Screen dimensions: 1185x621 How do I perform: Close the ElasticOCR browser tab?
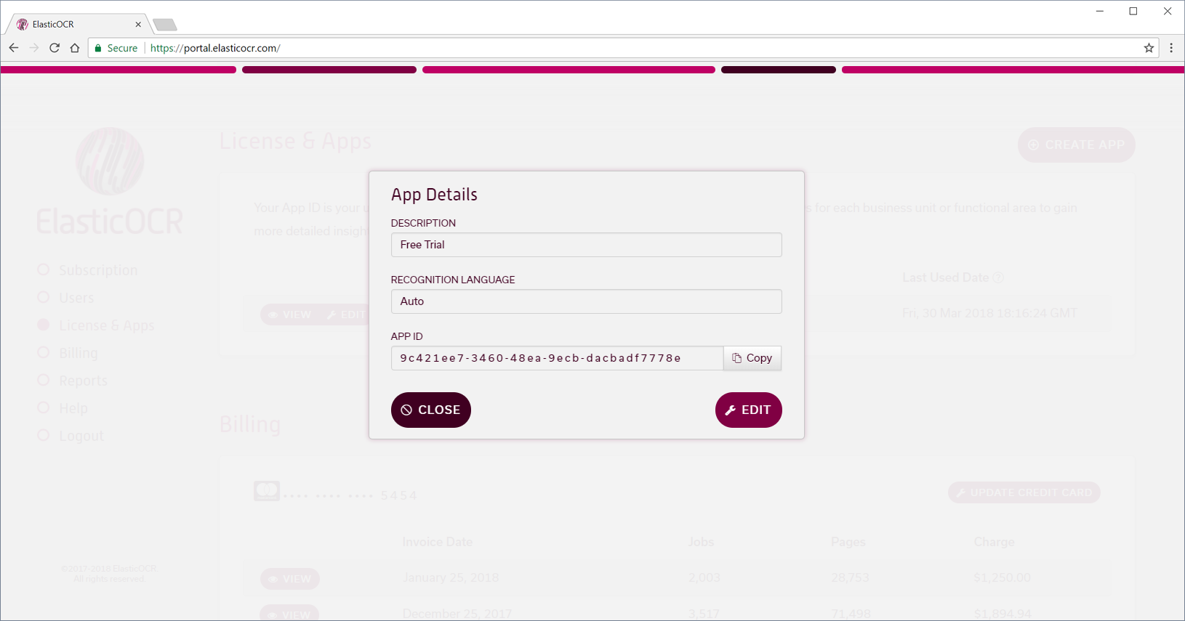click(x=138, y=24)
